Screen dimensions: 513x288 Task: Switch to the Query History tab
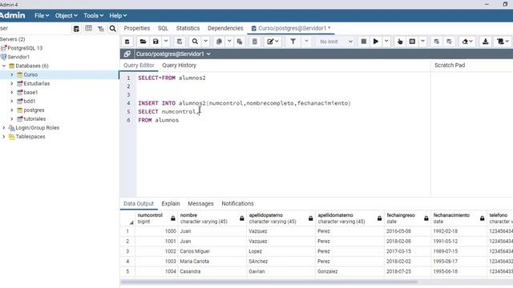[180, 66]
